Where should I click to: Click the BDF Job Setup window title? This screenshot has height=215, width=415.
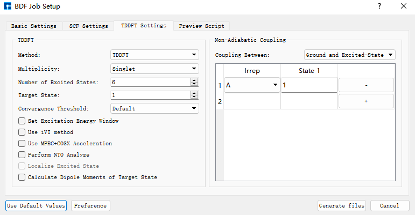click(37, 6)
